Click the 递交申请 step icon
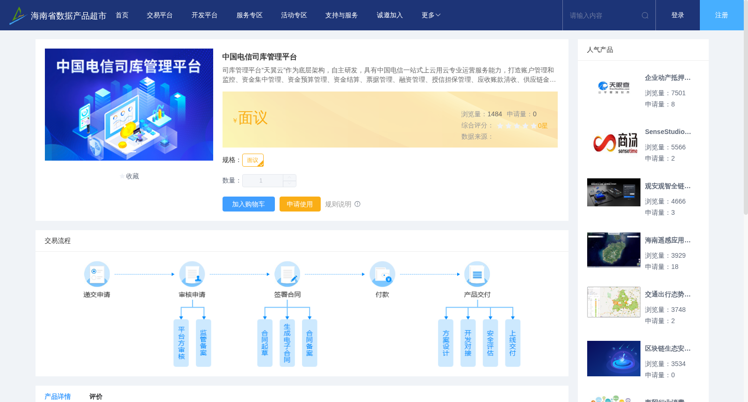This screenshot has width=748, height=402. pos(97,274)
